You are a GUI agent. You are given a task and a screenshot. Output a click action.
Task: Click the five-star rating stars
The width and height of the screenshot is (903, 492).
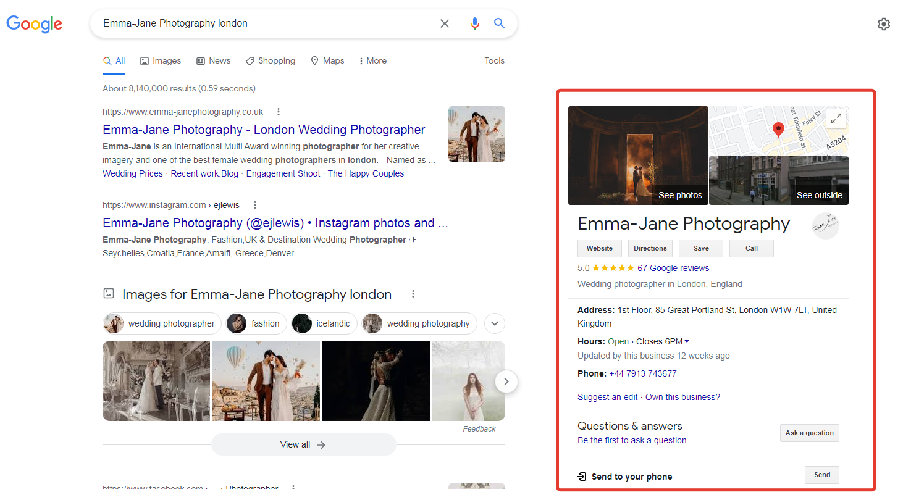click(613, 268)
